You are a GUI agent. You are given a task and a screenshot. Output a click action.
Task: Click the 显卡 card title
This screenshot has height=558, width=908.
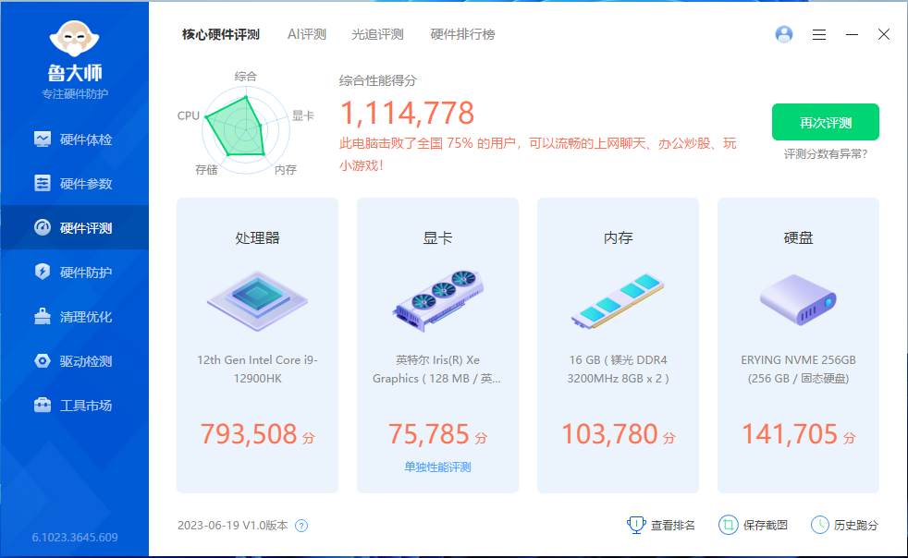pos(437,238)
